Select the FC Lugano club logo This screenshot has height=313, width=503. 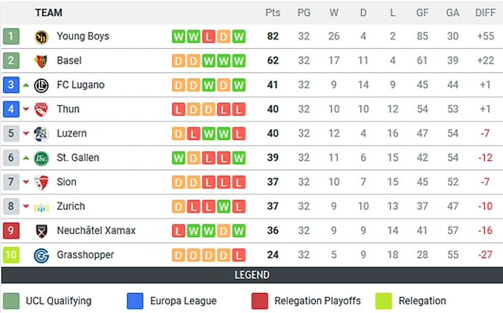click(41, 85)
